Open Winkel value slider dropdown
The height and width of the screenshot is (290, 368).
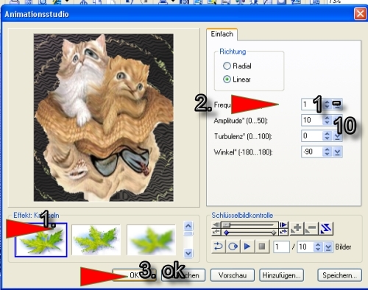tap(337, 152)
